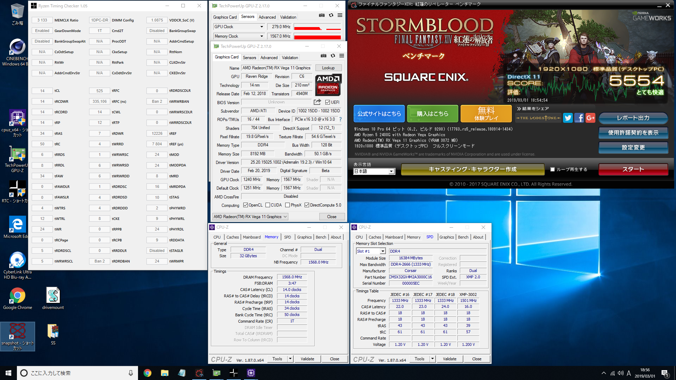Enable the loop playback checkbox in the benchmark
This screenshot has height=380, width=676.
point(552,169)
